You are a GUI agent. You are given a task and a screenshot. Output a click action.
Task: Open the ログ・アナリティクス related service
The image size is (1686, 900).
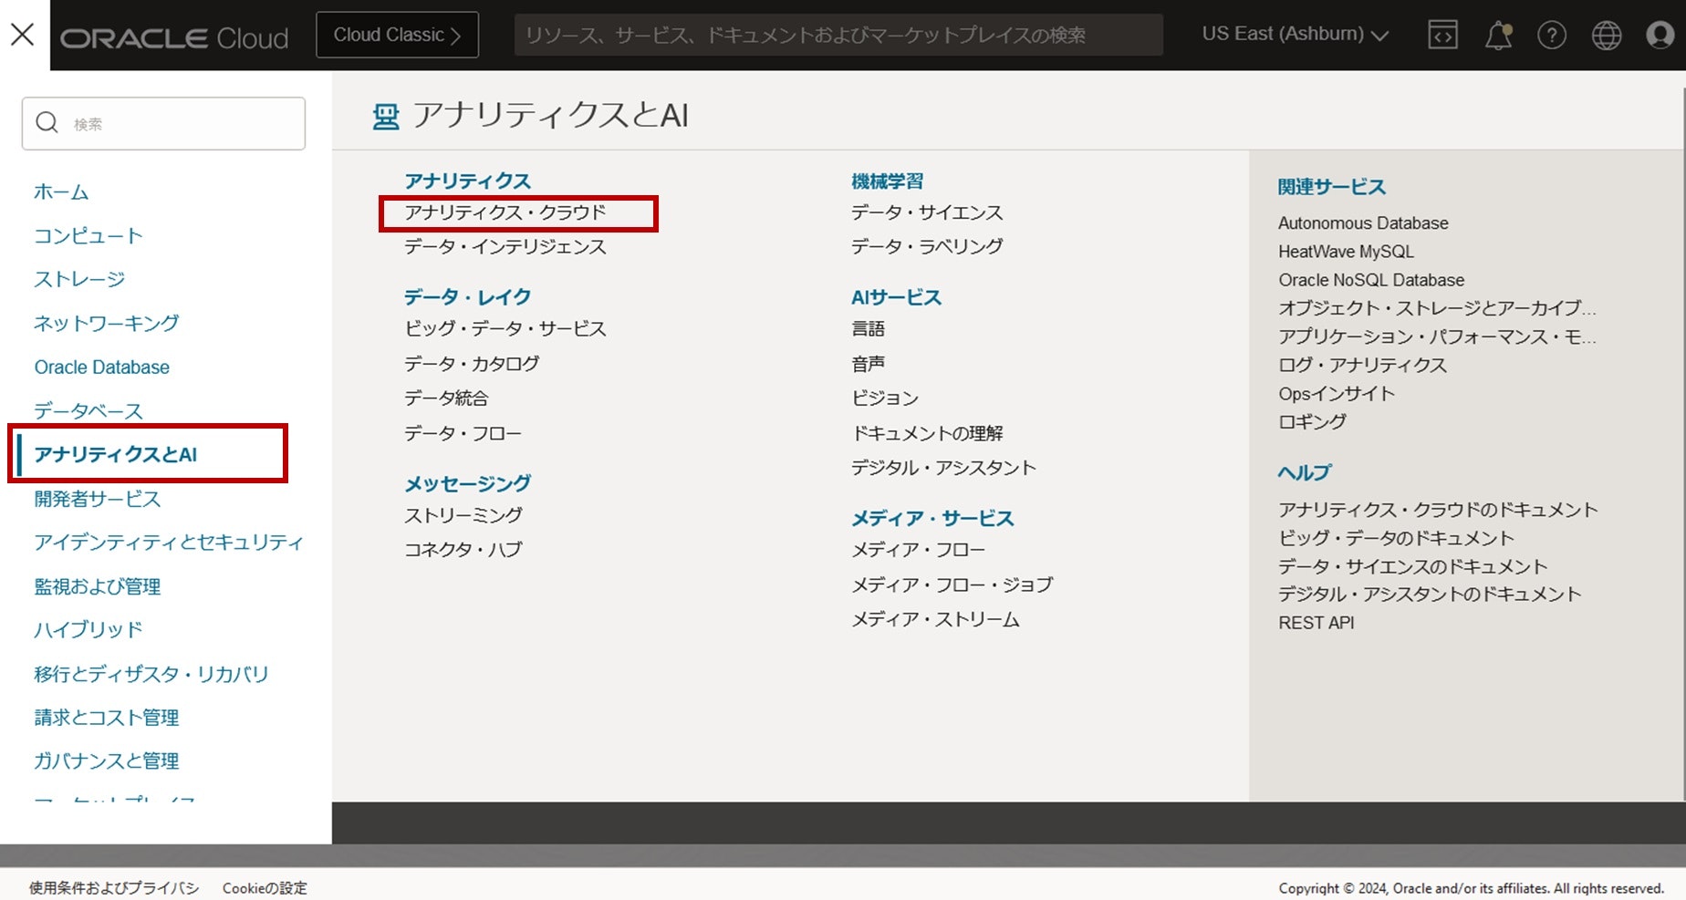[x=1362, y=366]
